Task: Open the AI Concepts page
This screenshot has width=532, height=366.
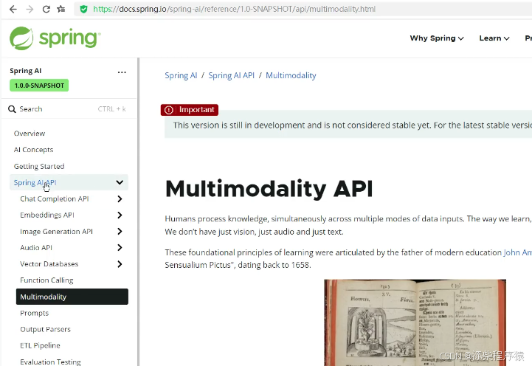Action: (x=34, y=150)
